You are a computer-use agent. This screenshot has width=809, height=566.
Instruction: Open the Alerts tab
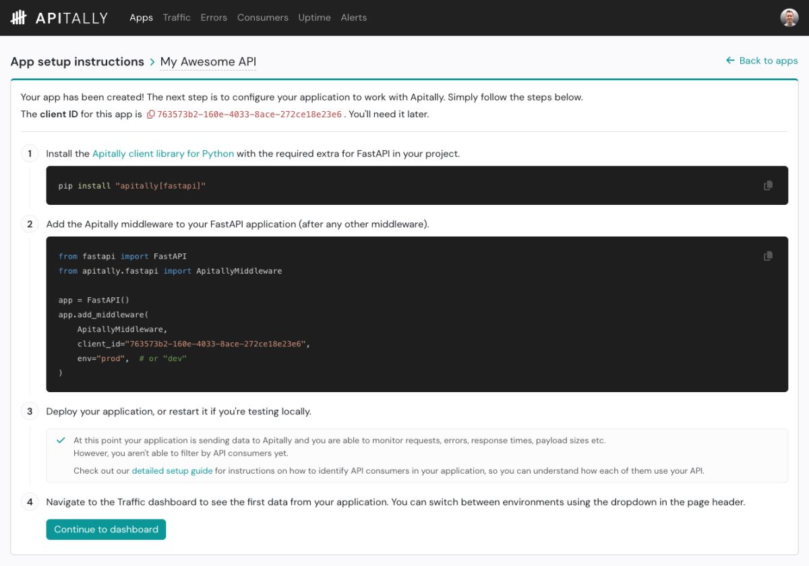[354, 18]
